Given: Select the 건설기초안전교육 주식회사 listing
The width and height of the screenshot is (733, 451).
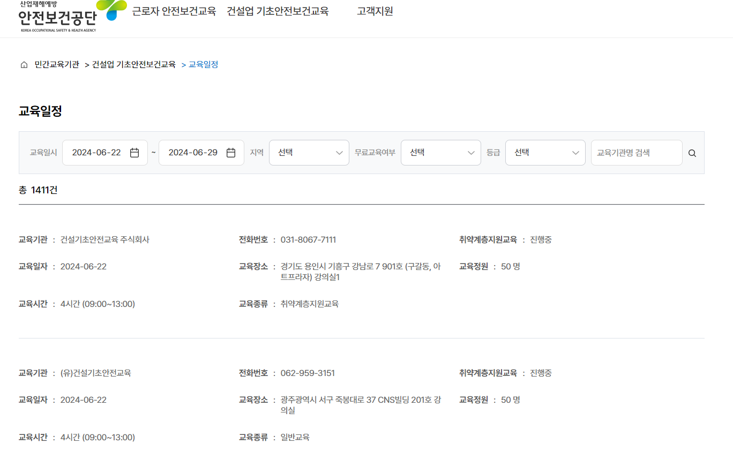Looking at the screenshot, I should [106, 239].
